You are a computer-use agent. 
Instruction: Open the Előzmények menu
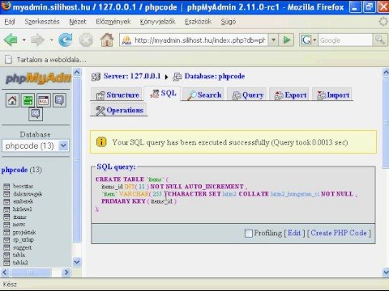(x=113, y=22)
